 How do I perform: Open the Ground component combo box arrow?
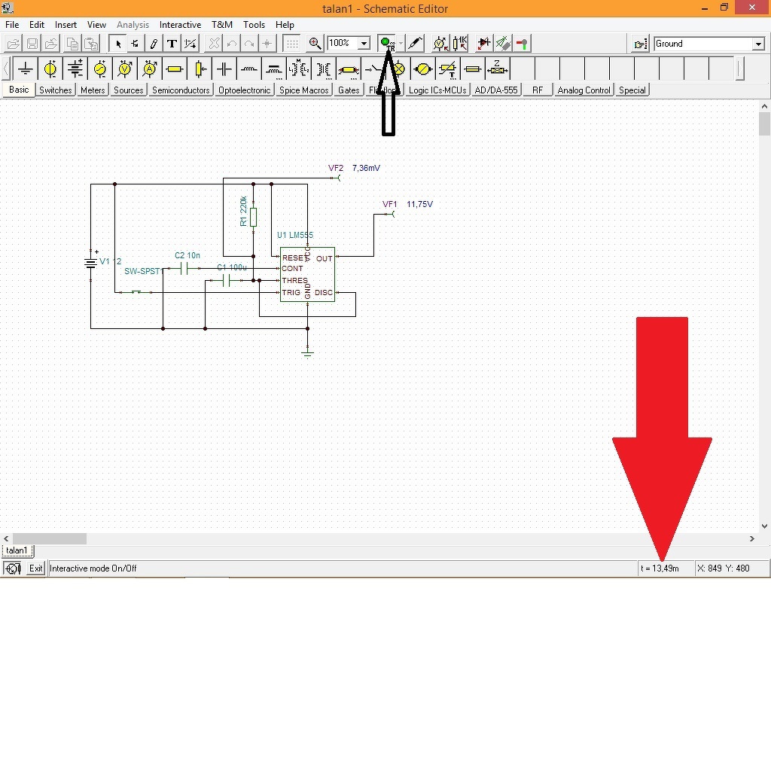click(x=758, y=44)
